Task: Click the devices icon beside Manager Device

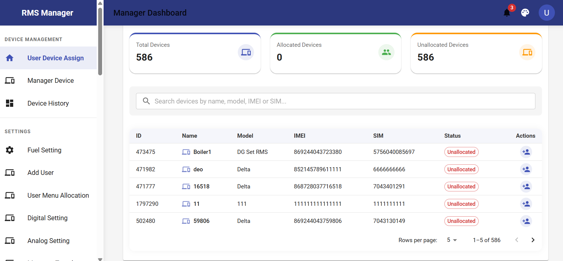Action: (x=10, y=80)
